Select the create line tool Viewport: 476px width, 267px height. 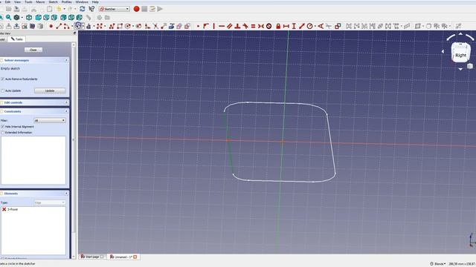[x=59, y=27]
